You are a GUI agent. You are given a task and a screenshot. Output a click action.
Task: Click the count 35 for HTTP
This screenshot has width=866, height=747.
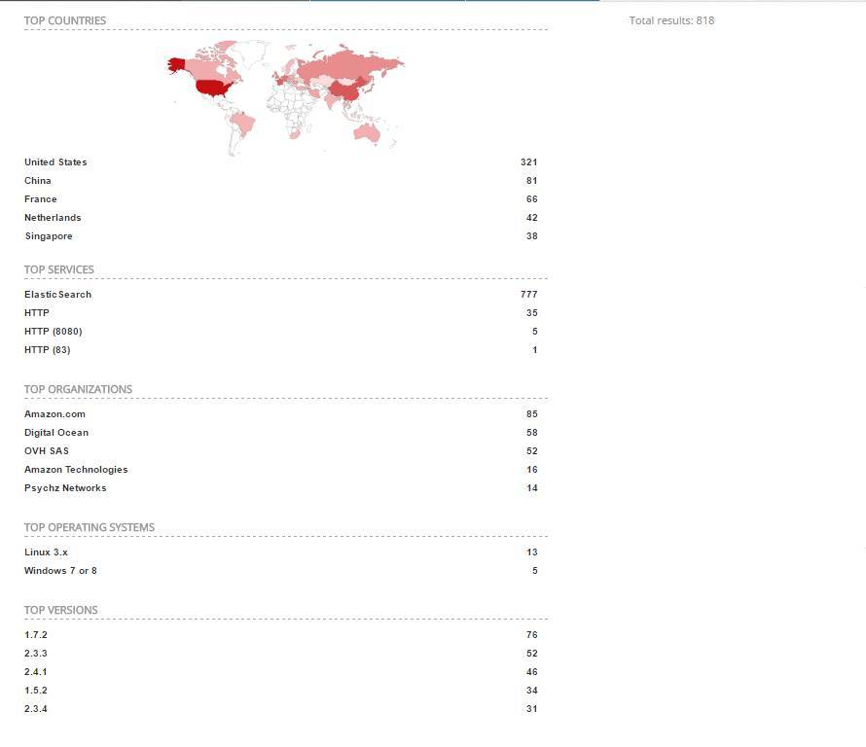[x=532, y=313]
